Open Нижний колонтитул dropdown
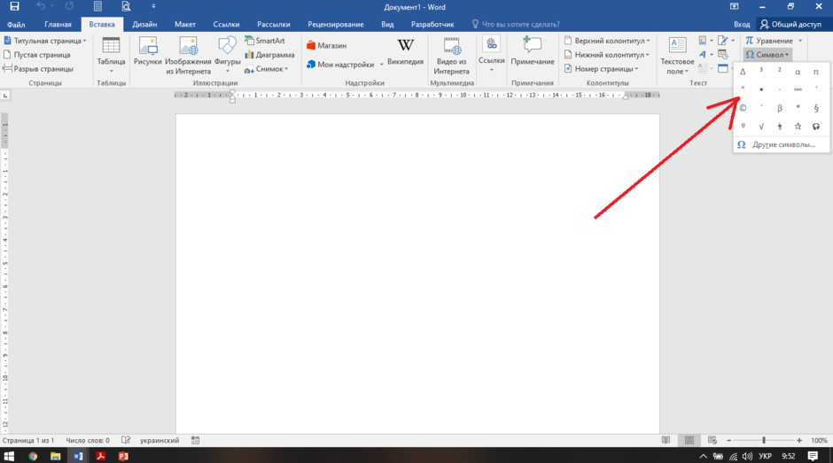The image size is (833, 463). tap(607, 55)
